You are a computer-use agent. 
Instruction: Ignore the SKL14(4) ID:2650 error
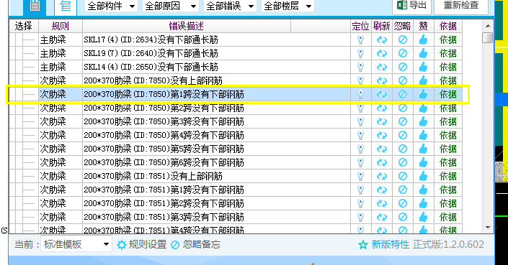[x=403, y=67]
